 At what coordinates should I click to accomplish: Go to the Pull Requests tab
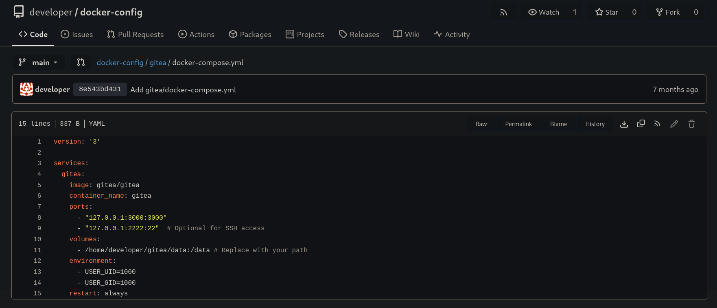point(136,35)
